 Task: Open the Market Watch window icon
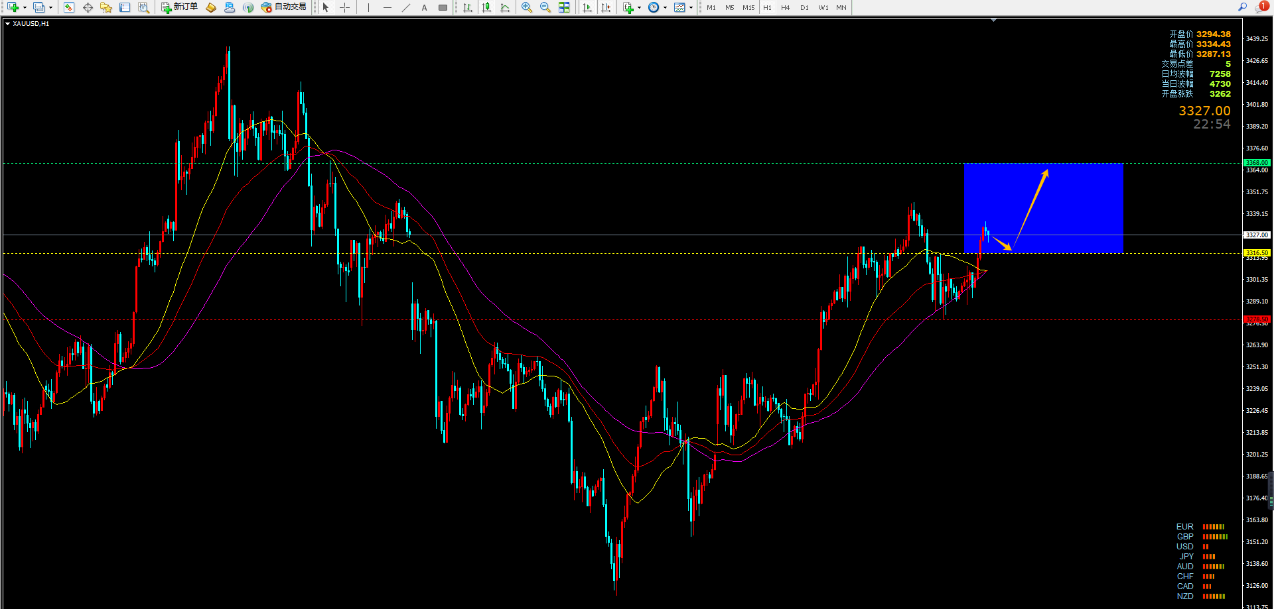(69, 7)
